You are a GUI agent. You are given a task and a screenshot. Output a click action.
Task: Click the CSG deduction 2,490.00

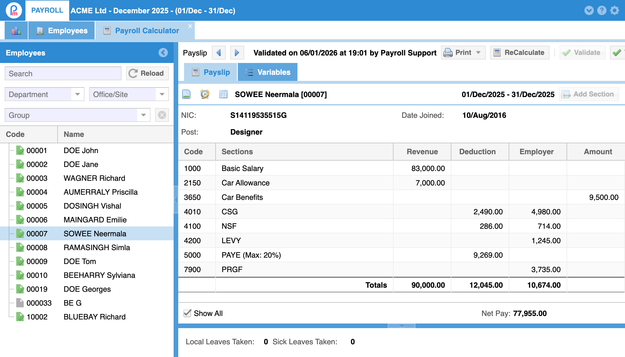click(488, 212)
